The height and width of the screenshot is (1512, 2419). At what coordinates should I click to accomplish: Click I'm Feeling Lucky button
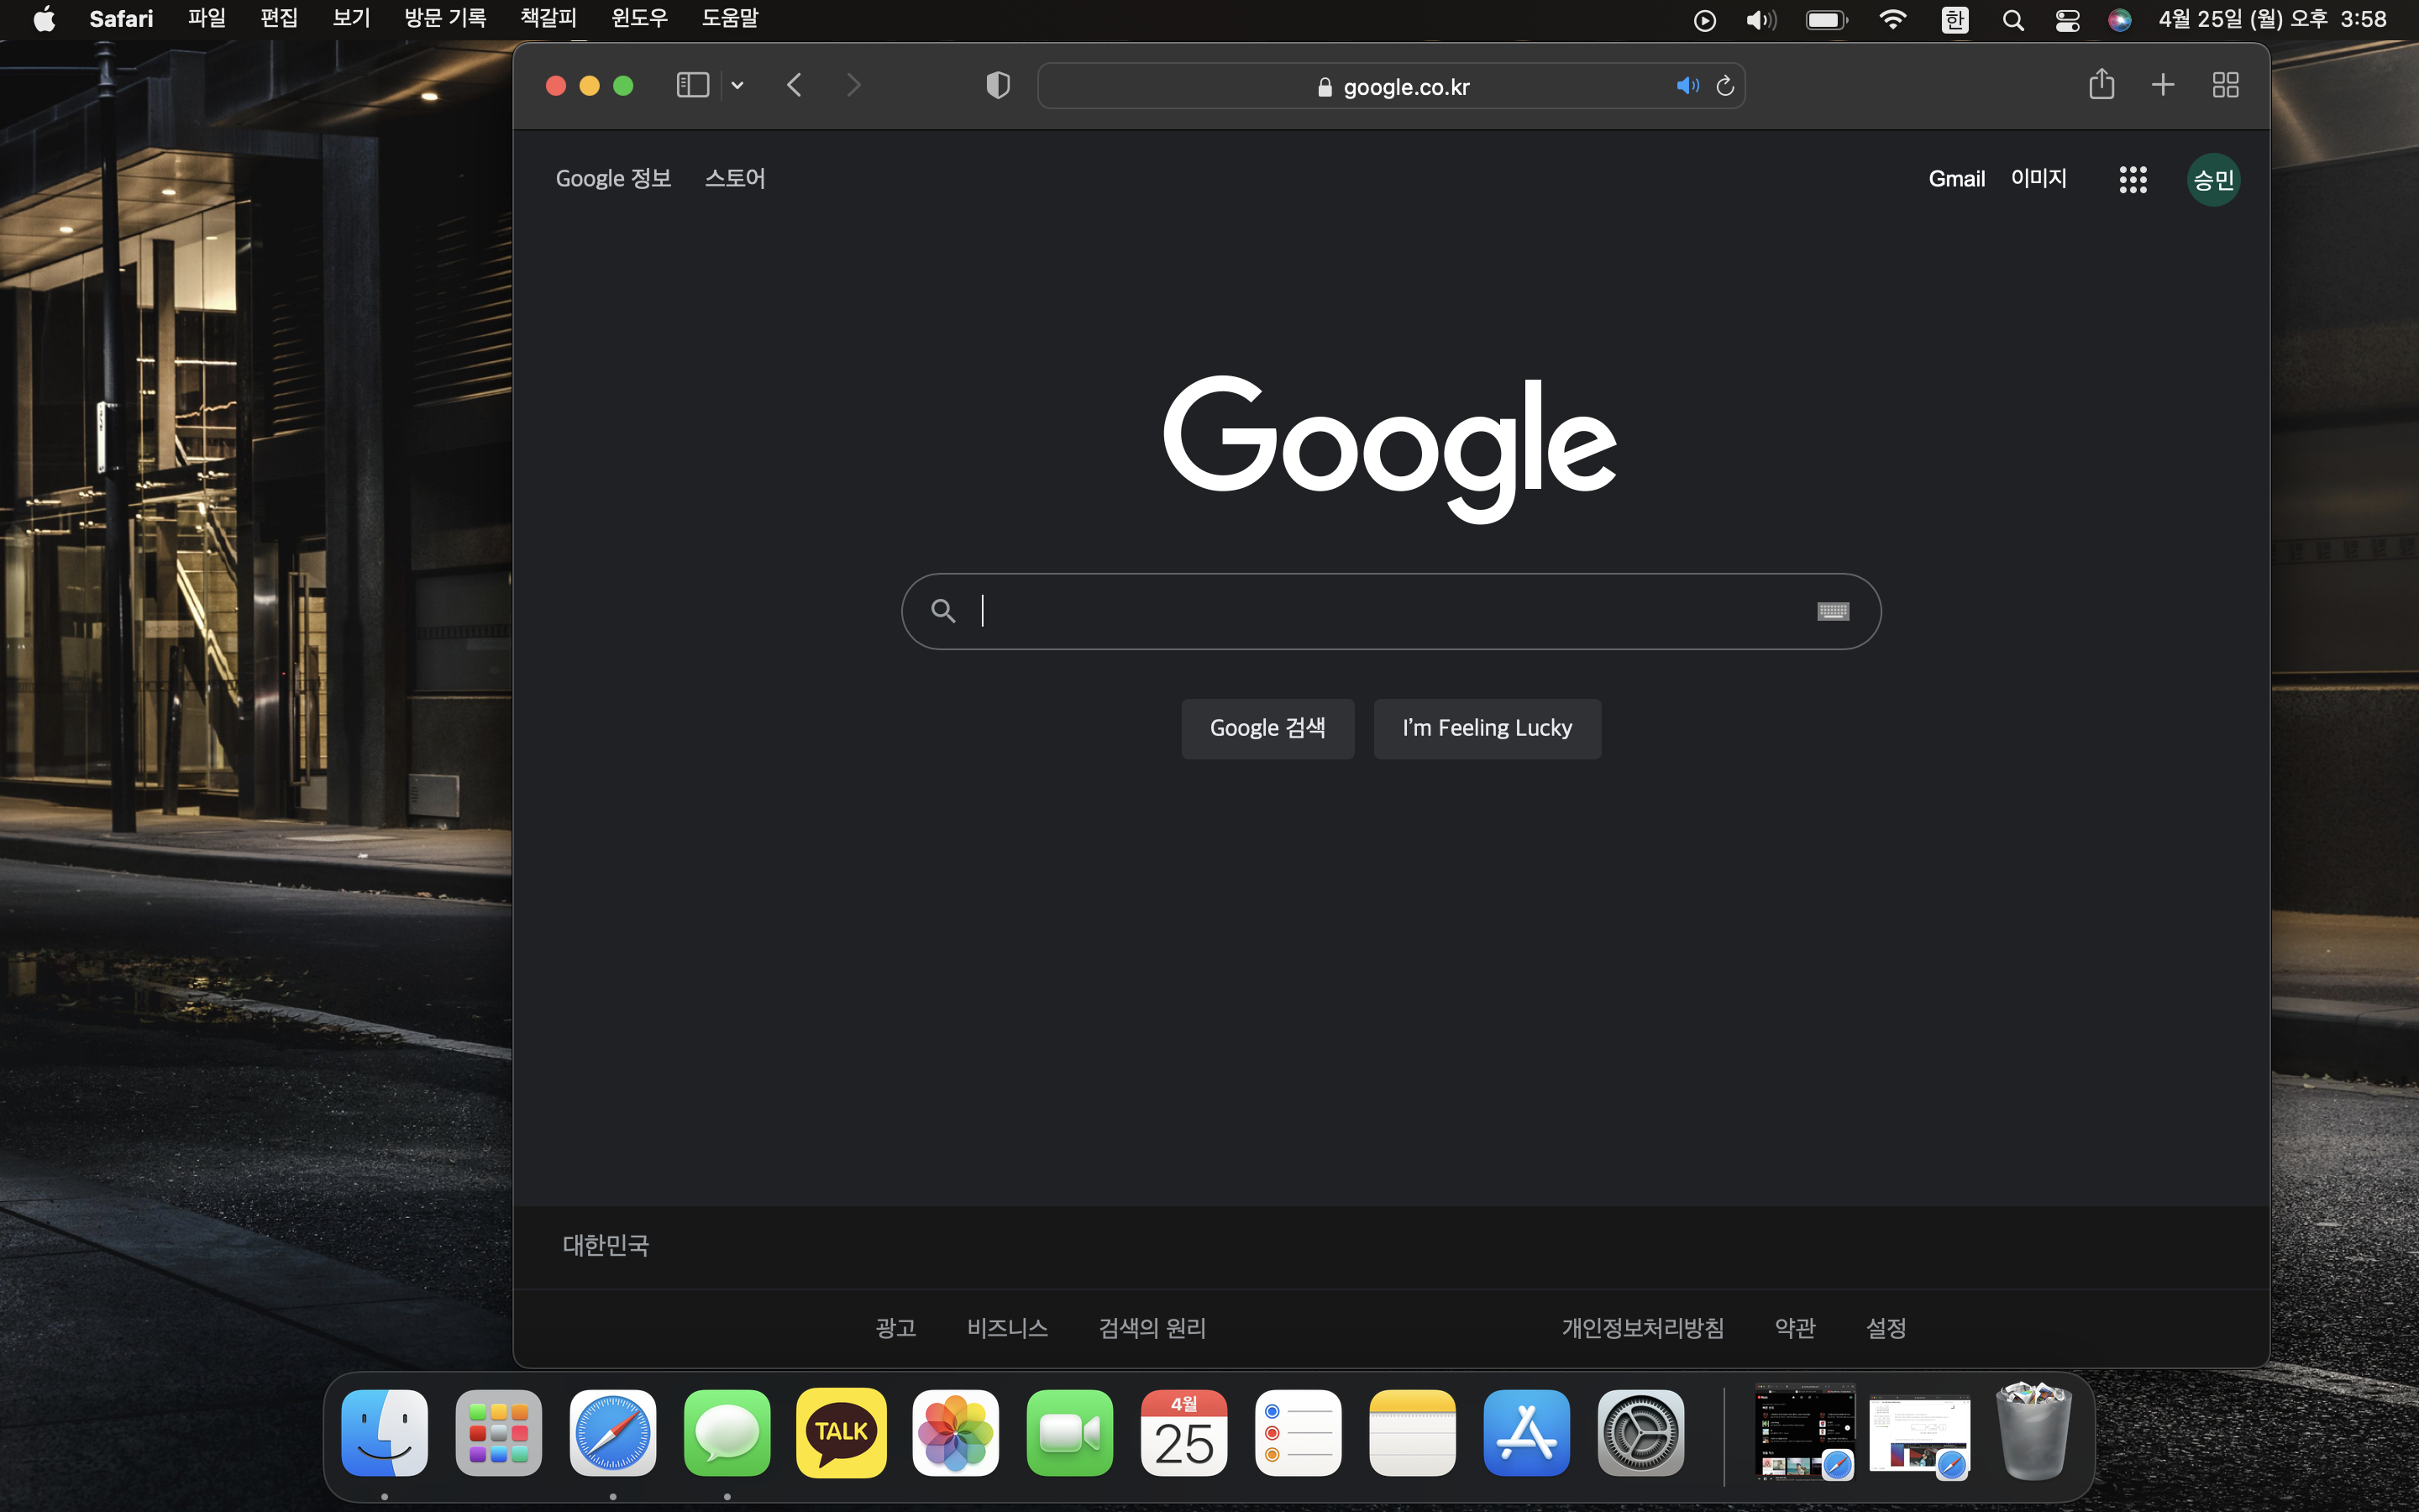(x=1487, y=728)
